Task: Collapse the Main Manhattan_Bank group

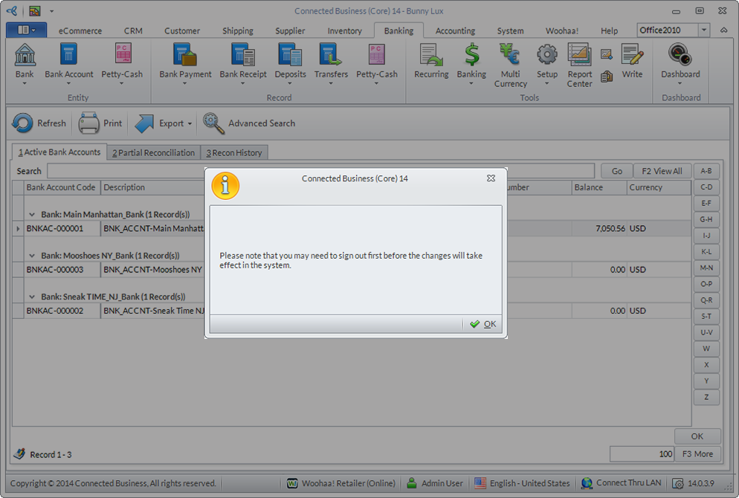Action: (31, 214)
